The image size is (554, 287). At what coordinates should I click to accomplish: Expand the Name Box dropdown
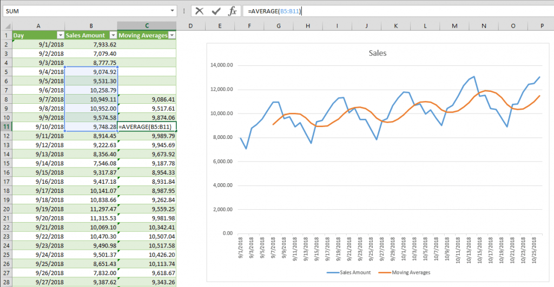[x=172, y=11]
